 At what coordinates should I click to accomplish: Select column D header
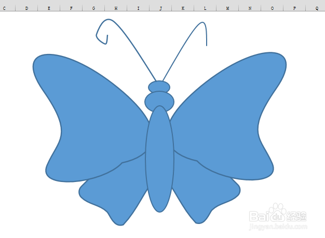(26, 8)
